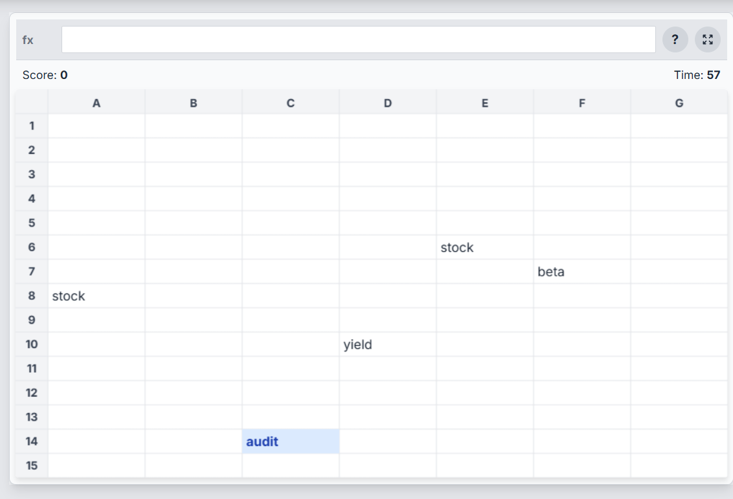733x499 pixels.
Task: Select the row 1 header
Action: (32, 126)
